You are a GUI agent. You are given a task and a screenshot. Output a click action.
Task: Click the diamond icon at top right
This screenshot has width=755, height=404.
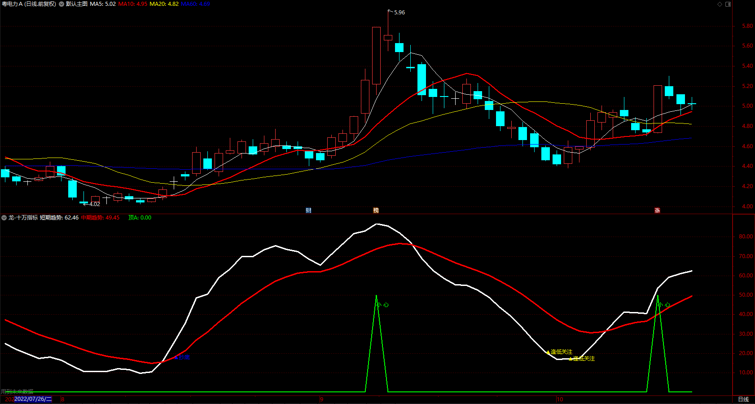720,4
